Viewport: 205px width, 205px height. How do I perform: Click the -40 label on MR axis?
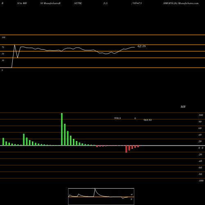[200, 161]
